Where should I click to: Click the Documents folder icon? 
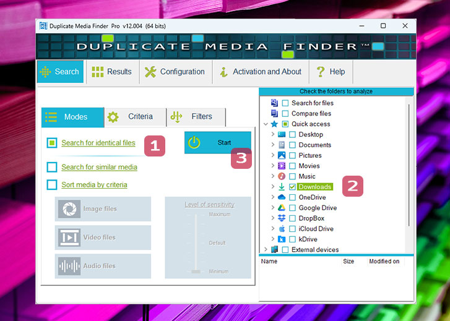point(282,145)
